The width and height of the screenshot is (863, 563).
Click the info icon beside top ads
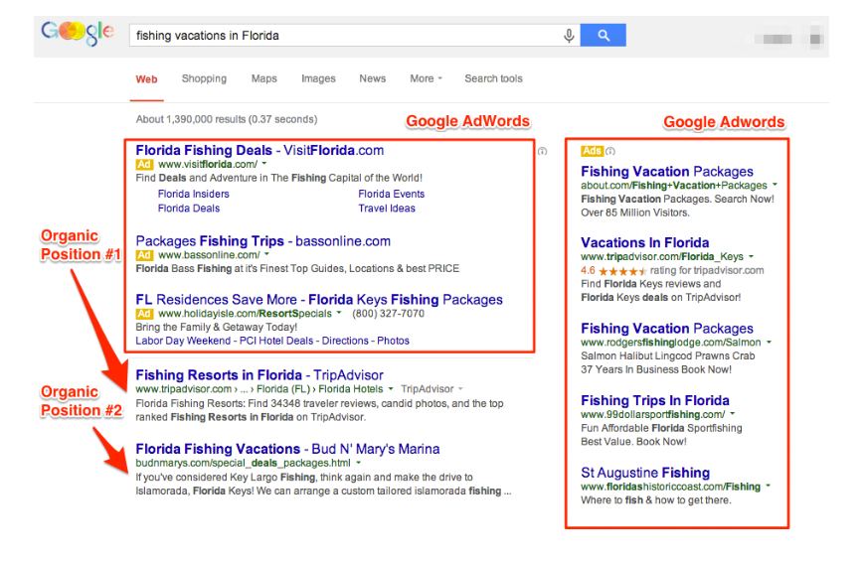[x=542, y=151]
